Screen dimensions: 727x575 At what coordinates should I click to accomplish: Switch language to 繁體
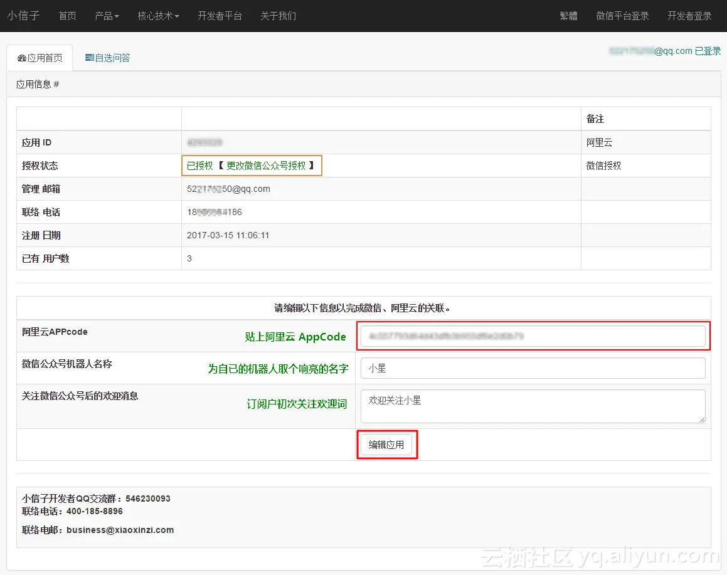(568, 16)
